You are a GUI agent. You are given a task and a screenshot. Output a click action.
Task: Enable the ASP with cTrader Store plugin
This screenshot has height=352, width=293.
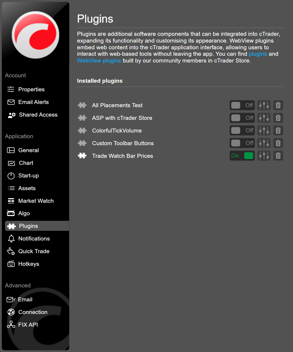tap(242, 118)
